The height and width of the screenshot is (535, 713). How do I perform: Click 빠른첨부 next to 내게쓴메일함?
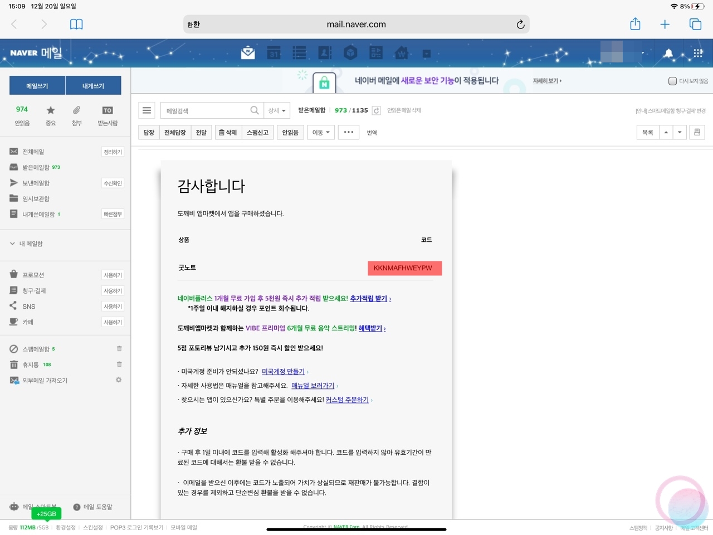[113, 214]
